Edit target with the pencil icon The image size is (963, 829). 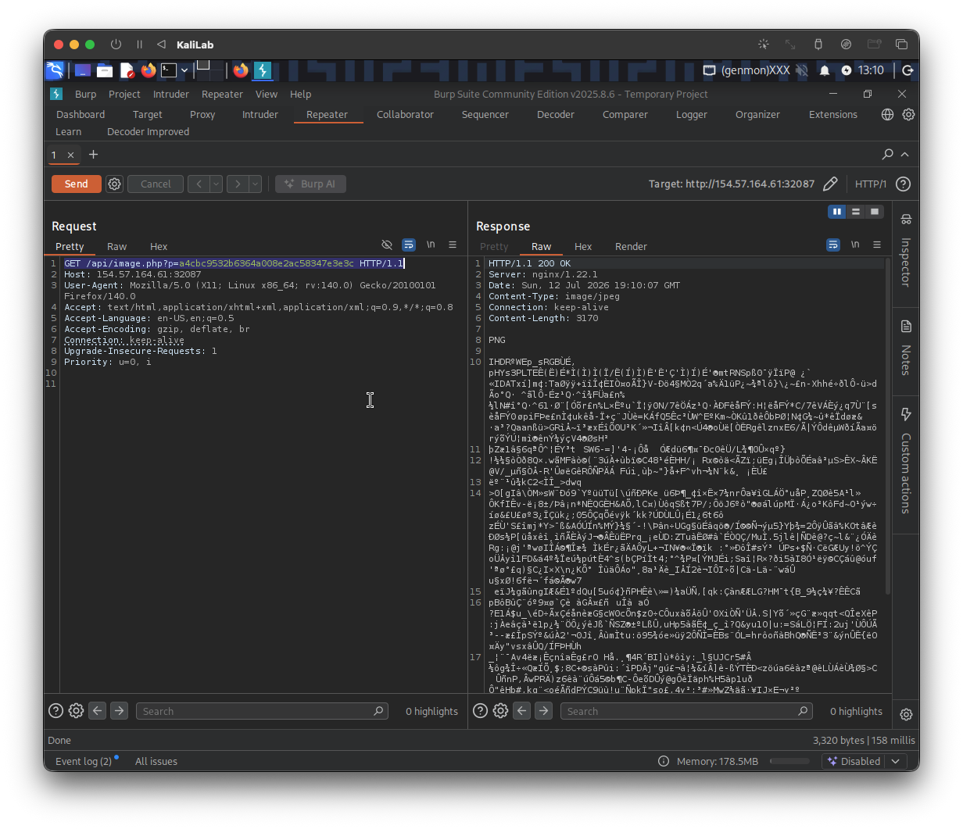coord(830,184)
